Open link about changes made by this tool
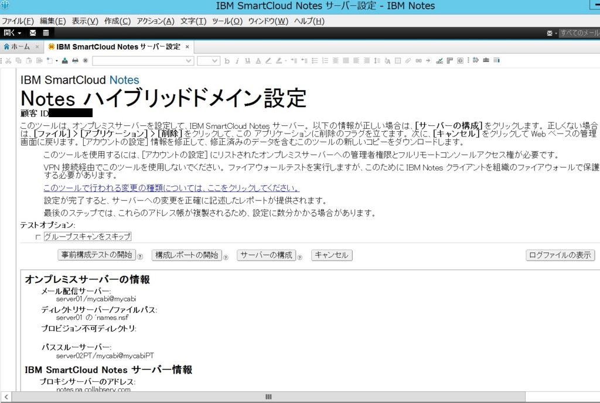 point(171,188)
